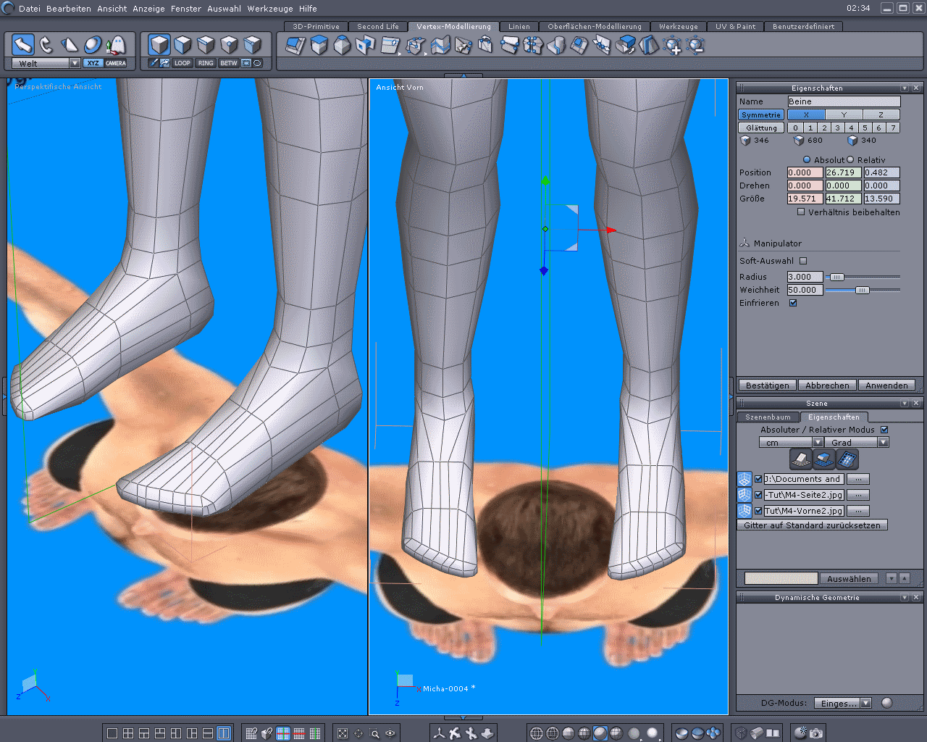Image resolution: width=927 pixels, height=742 pixels.
Task: Activate the rotate tool in the manipulator toolbar
Action: point(46,45)
